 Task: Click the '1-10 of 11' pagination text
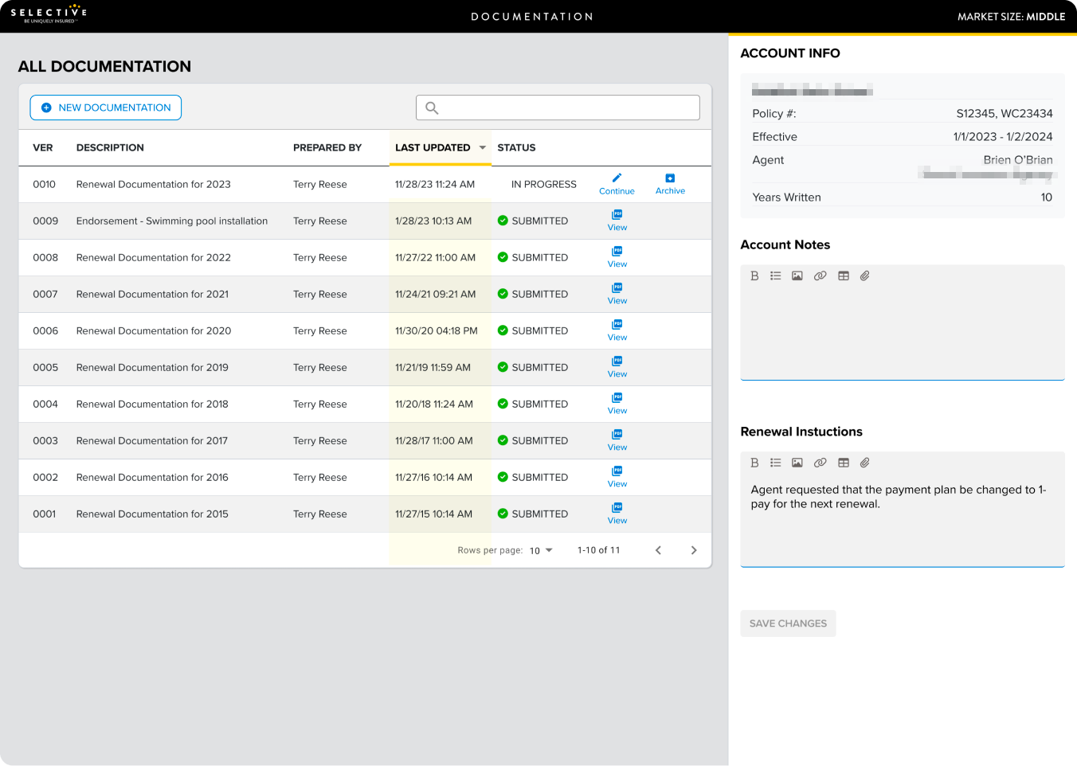coord(599,550)
